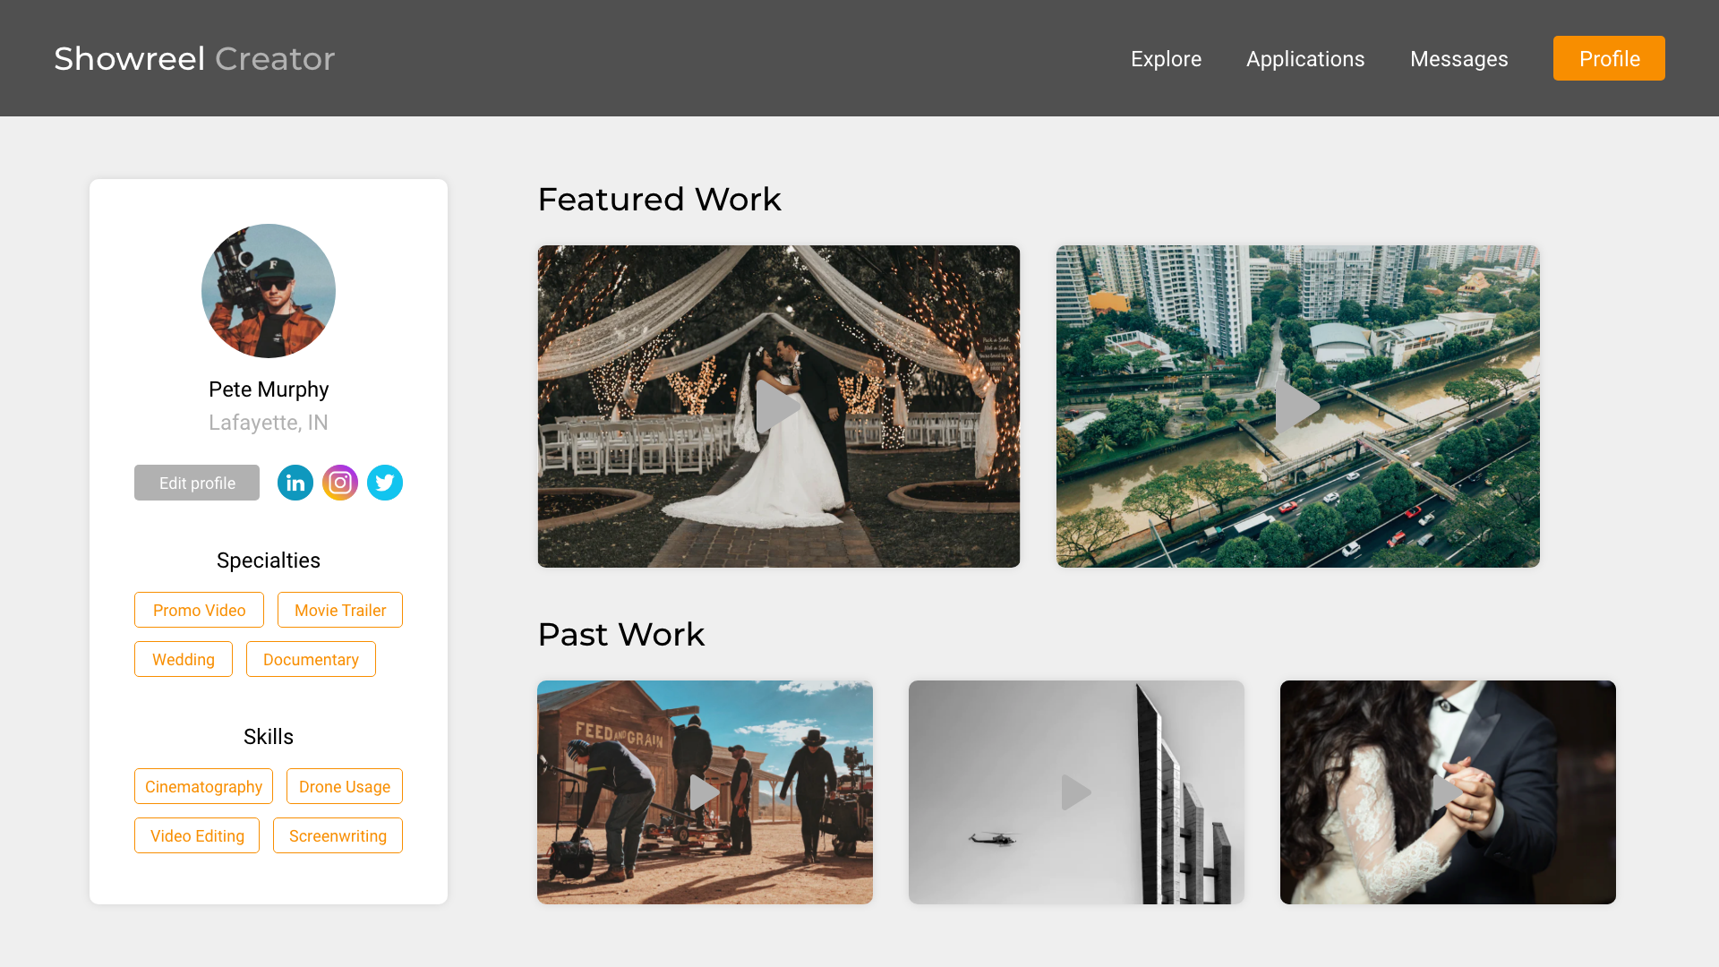
Task: Click the Showreel Creator logo
Action: 194,59
